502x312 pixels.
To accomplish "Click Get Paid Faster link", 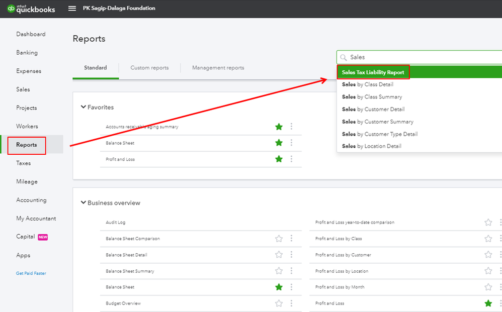I will tap(31, 273).
